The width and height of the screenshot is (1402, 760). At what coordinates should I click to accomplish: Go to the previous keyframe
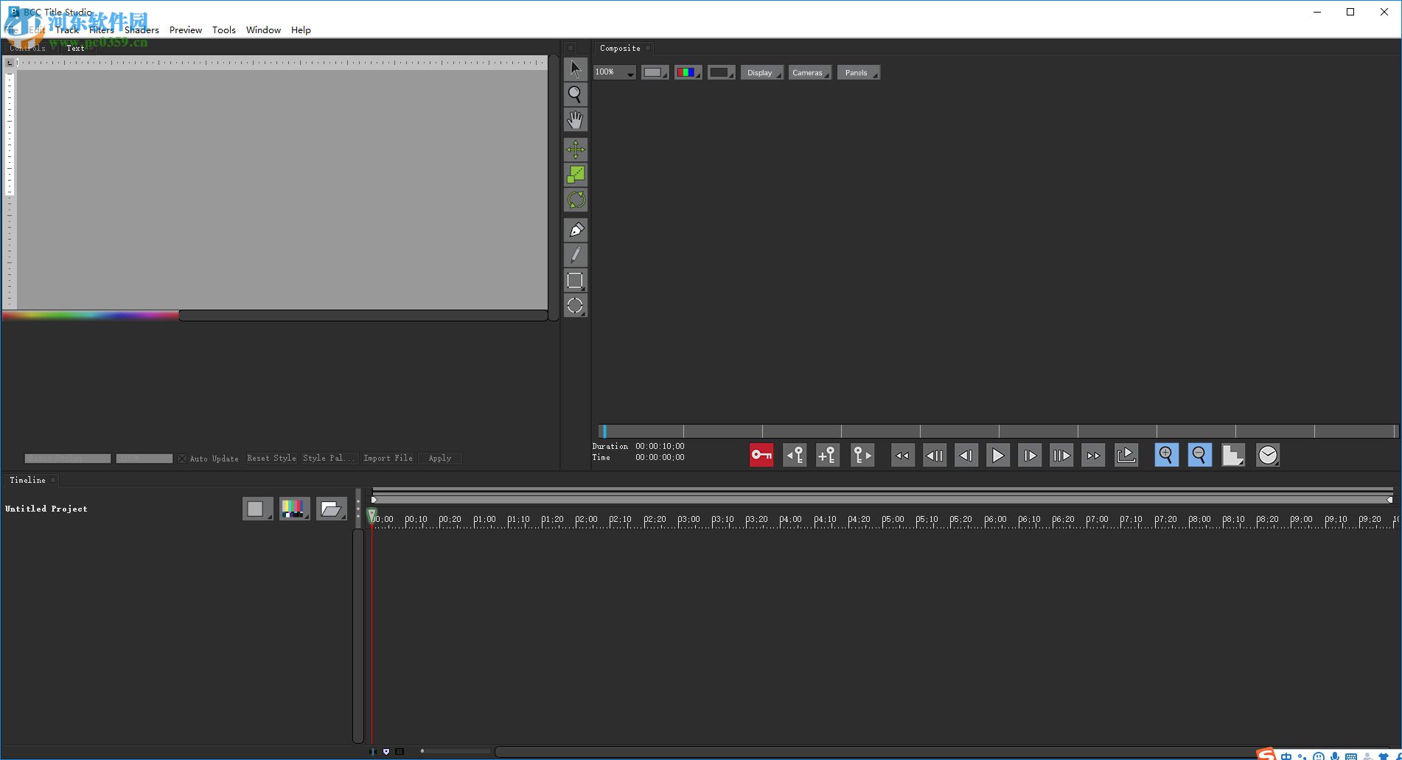tap(795, 455)
